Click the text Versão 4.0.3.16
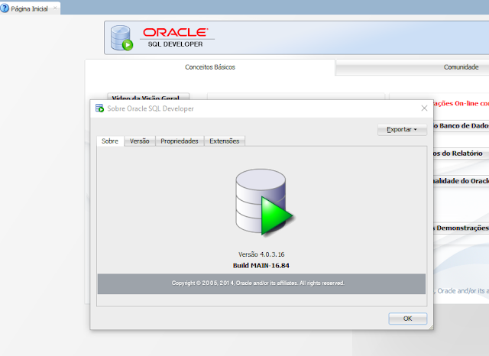 tap(261, 254)
